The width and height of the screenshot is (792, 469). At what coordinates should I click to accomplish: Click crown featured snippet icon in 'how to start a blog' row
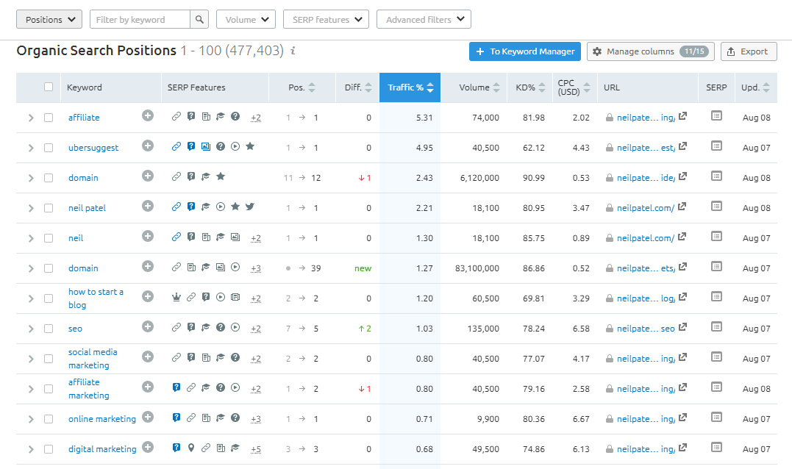[x=176, y=298]
